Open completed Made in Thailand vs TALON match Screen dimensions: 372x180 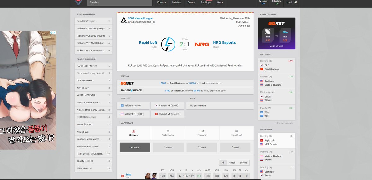click(277, 156)
